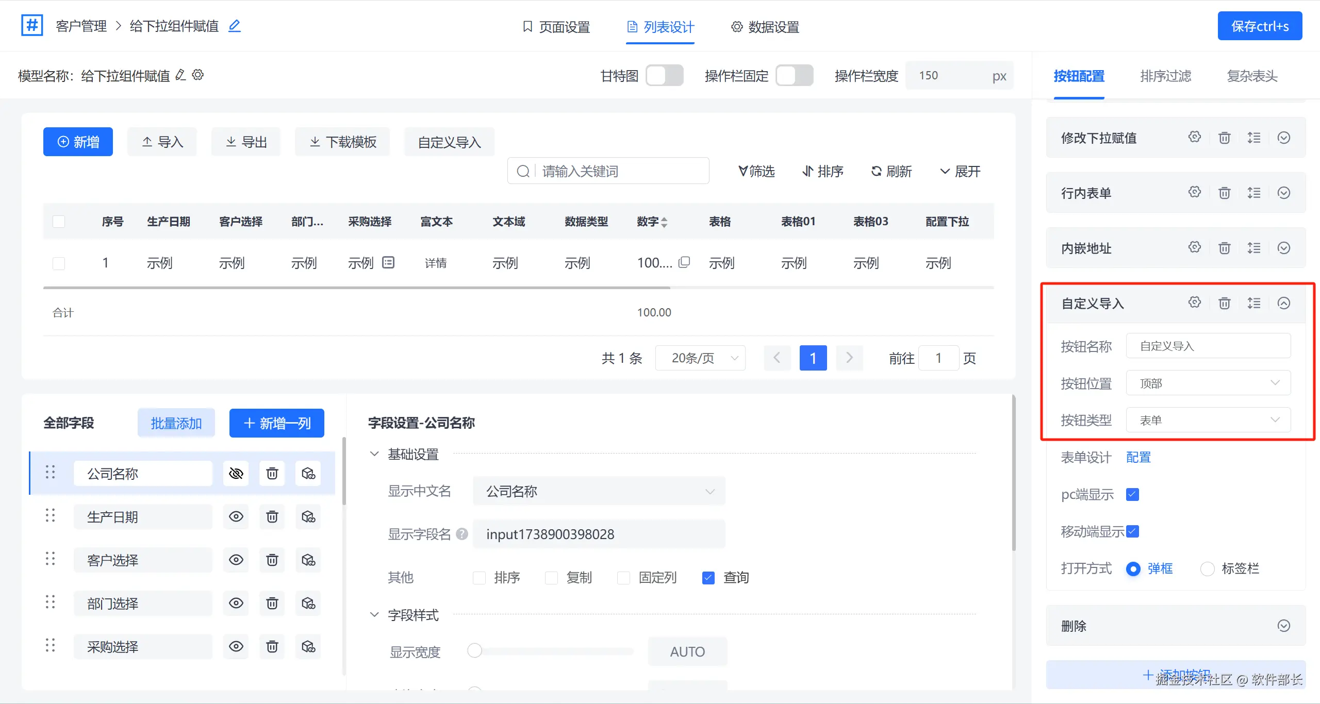Click the 显示宽度 slider handle

point(474,651)
